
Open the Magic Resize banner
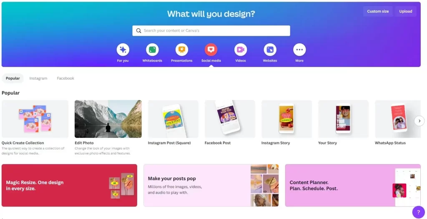click(70, 185)
